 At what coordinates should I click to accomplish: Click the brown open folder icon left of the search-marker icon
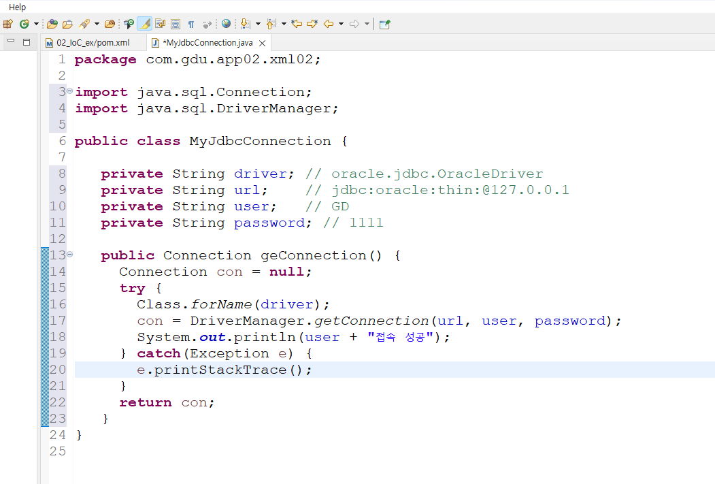(x=110, y=25)
